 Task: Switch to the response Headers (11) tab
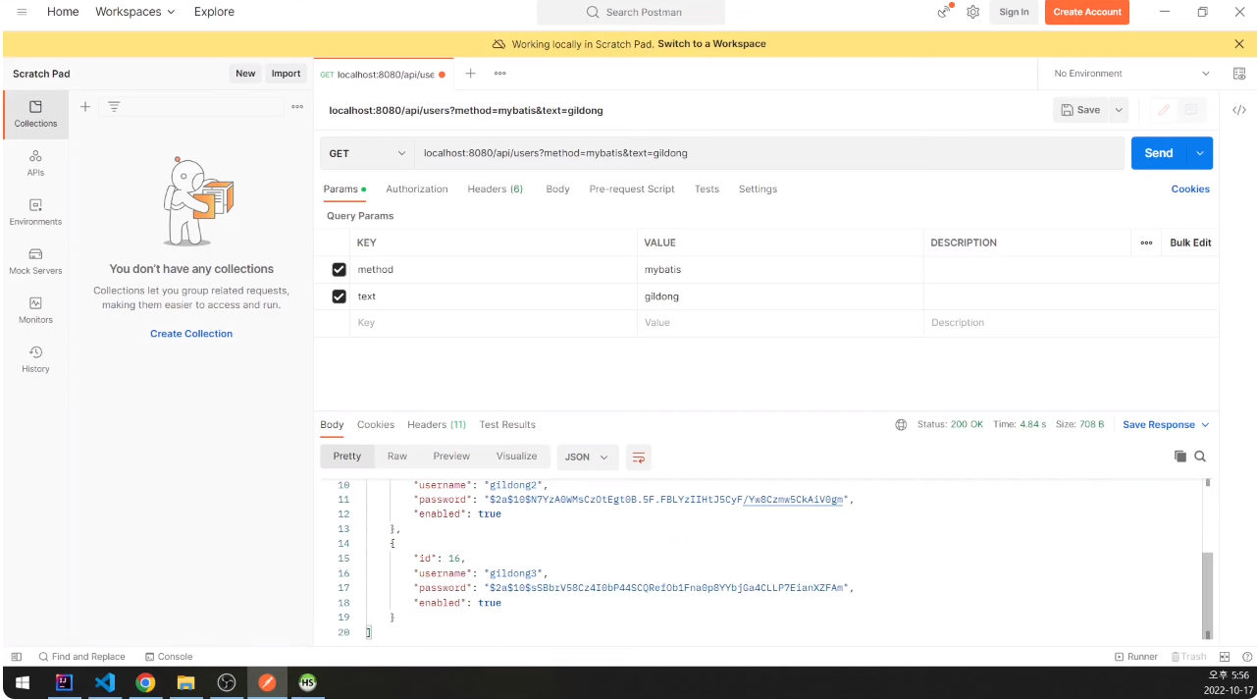click(437, 425)
